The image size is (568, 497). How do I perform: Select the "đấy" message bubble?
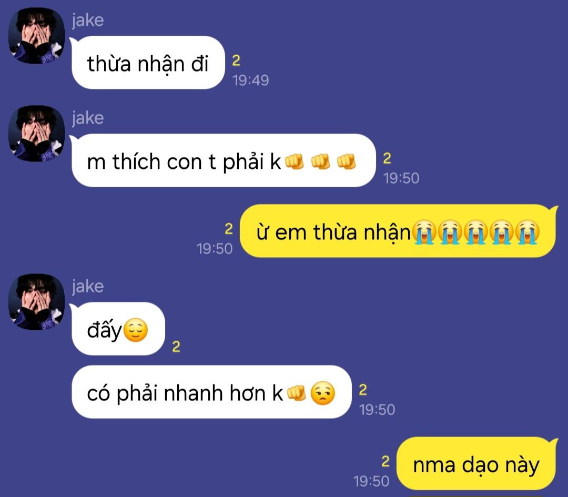pyautogui.click(x=118, y=329)
